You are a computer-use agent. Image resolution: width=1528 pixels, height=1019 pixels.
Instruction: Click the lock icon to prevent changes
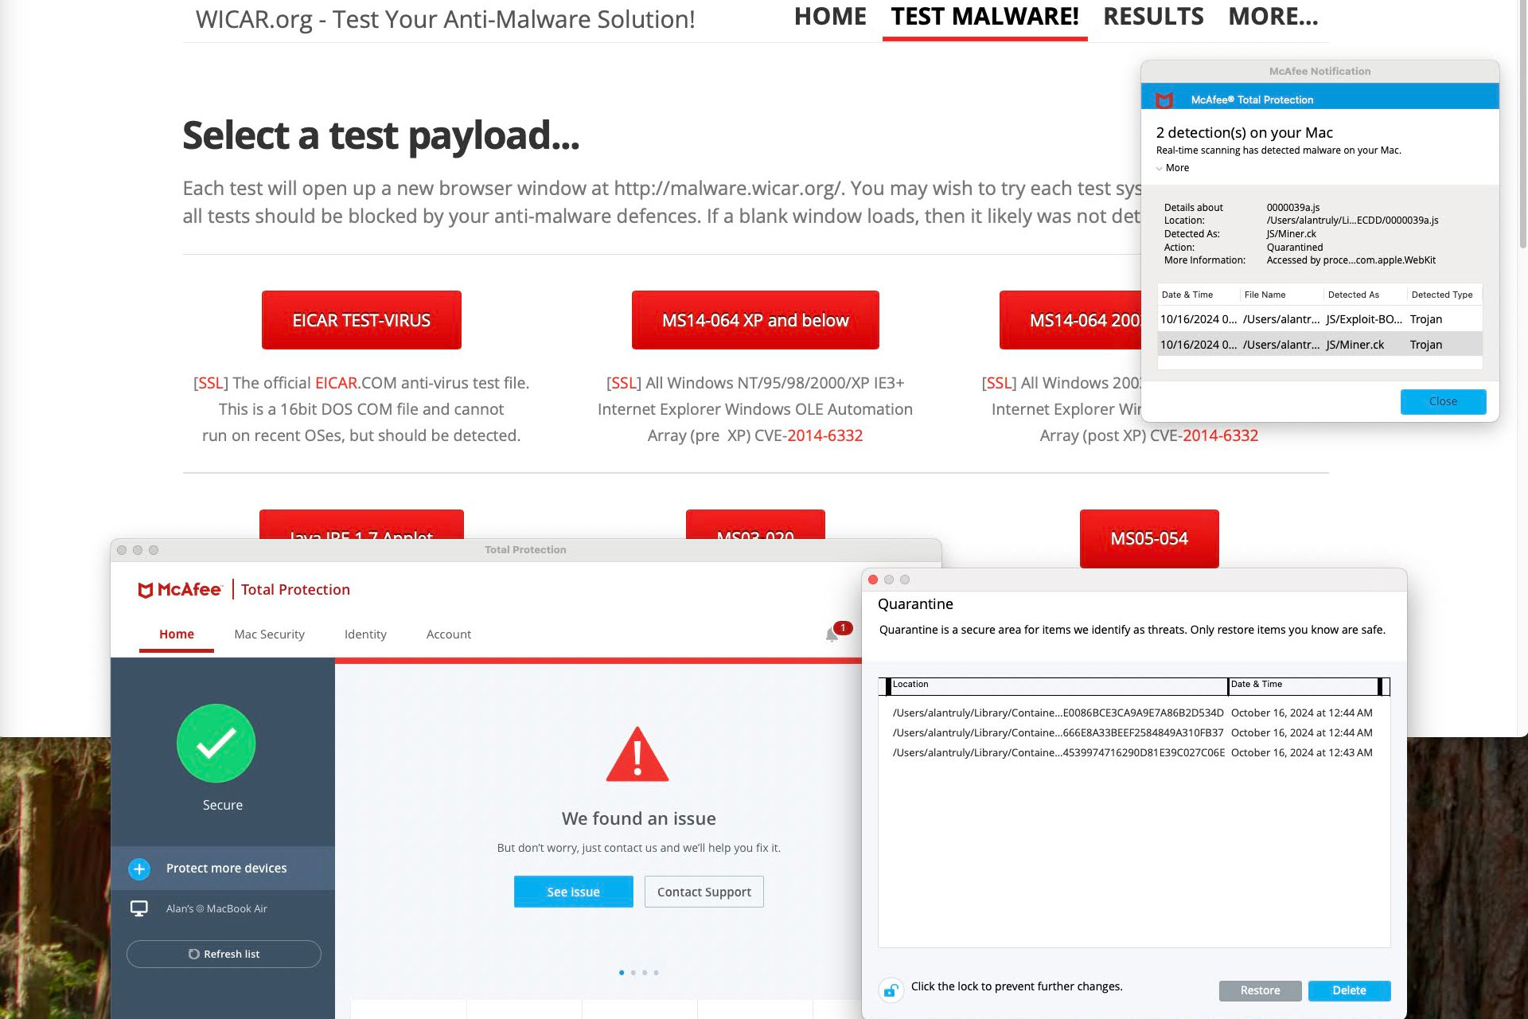892,988
